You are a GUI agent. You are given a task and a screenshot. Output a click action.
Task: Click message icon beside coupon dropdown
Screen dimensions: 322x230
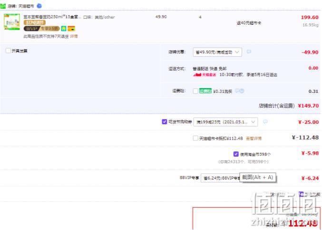click(x=265, y=122)
